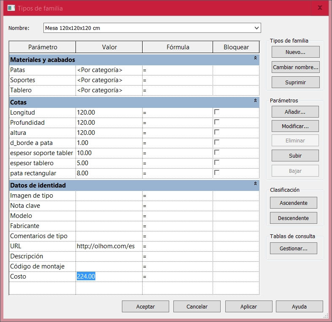Open lookup tables with Gestionar...

294,248
